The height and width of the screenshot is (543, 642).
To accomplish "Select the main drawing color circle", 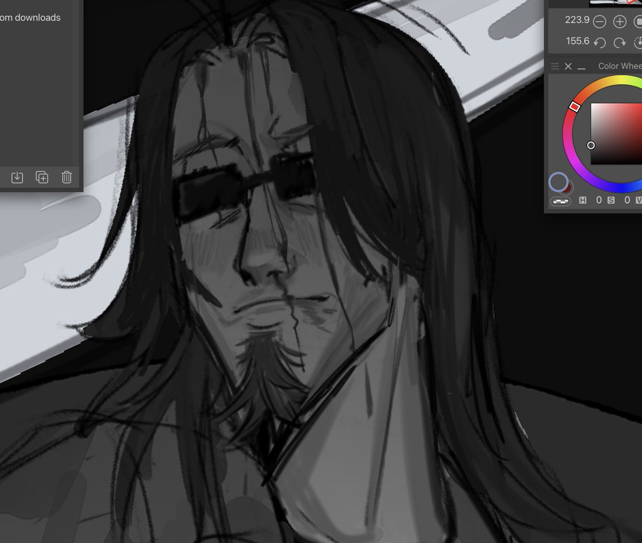I will [x=558, y=182].
